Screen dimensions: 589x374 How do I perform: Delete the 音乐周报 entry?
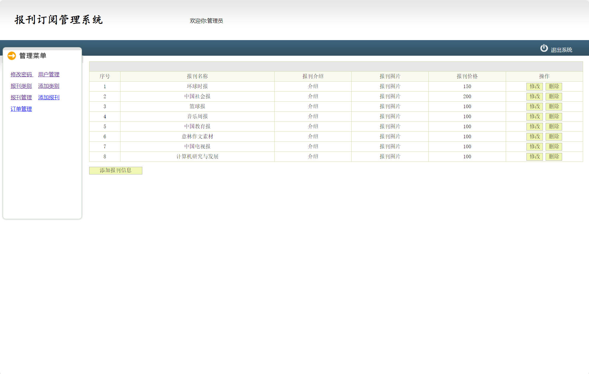[554, 116]
